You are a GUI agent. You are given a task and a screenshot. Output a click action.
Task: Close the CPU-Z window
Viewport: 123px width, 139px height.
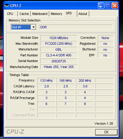click(115, 6)
